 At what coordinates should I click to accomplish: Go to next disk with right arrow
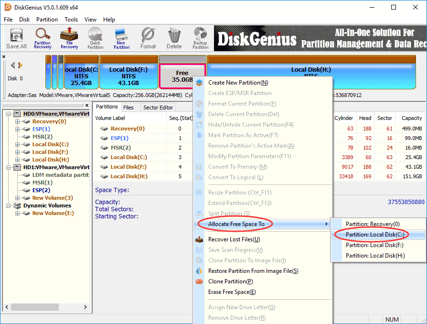pos(20,65)
